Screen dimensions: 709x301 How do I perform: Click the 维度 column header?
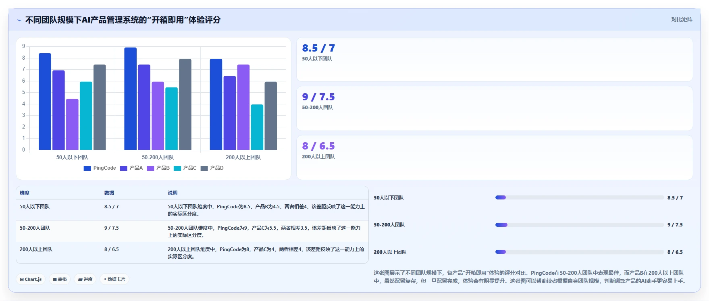25,193
